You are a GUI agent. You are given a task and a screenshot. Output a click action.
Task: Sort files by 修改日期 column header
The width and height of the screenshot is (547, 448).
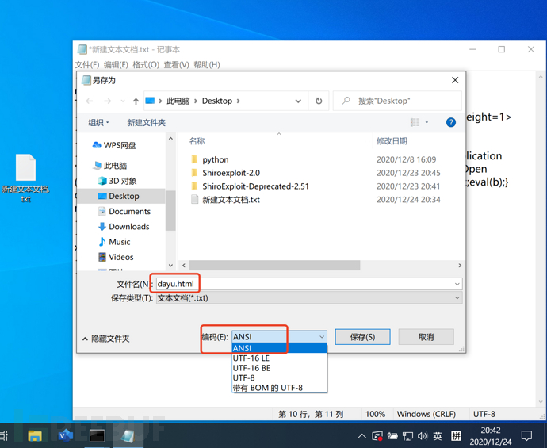click(392, 141)
